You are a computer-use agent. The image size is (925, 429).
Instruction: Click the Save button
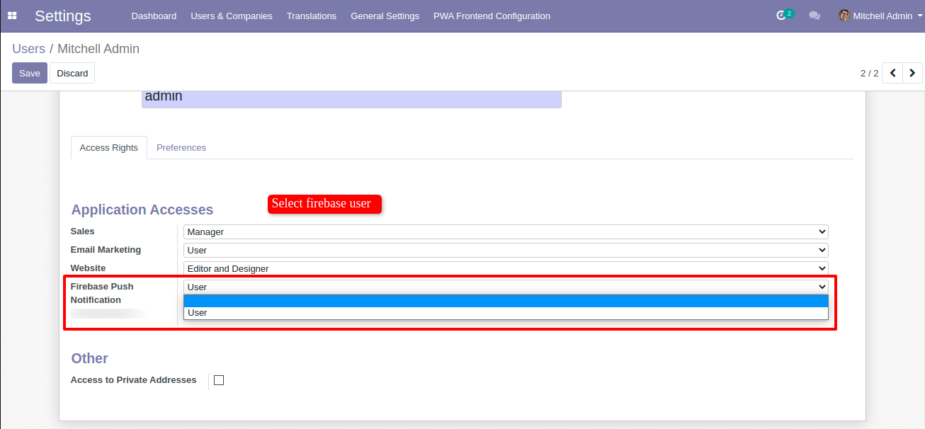[x=30, y=73]
